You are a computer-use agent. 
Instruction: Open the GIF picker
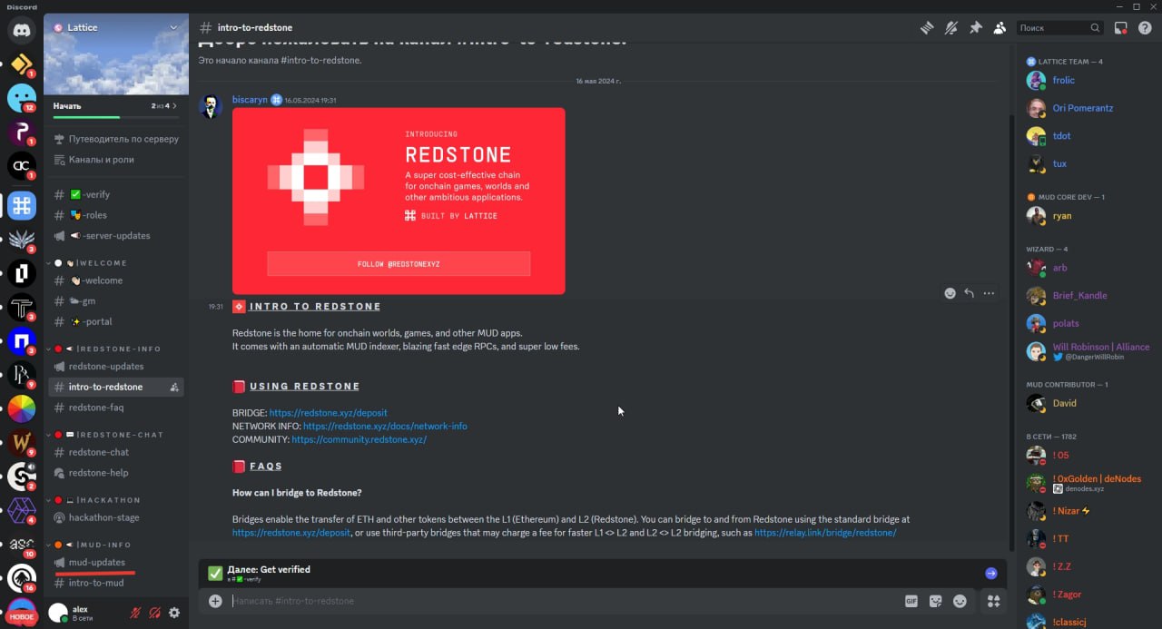(911, 601)
